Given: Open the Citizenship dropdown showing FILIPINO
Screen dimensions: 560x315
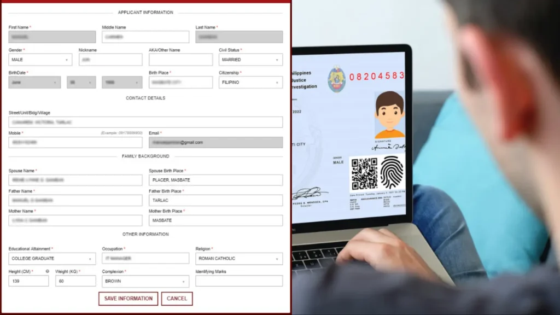Looking at the screenshot, I should click(250, 83).
